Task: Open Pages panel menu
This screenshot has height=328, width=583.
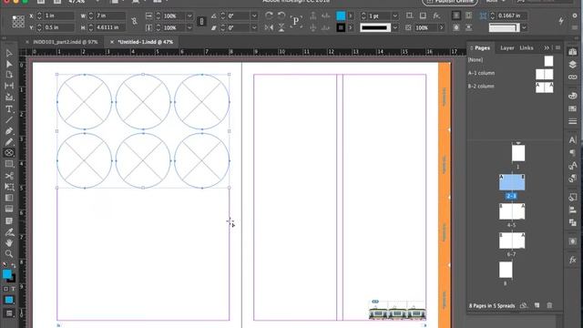Action: coord(557,47)
